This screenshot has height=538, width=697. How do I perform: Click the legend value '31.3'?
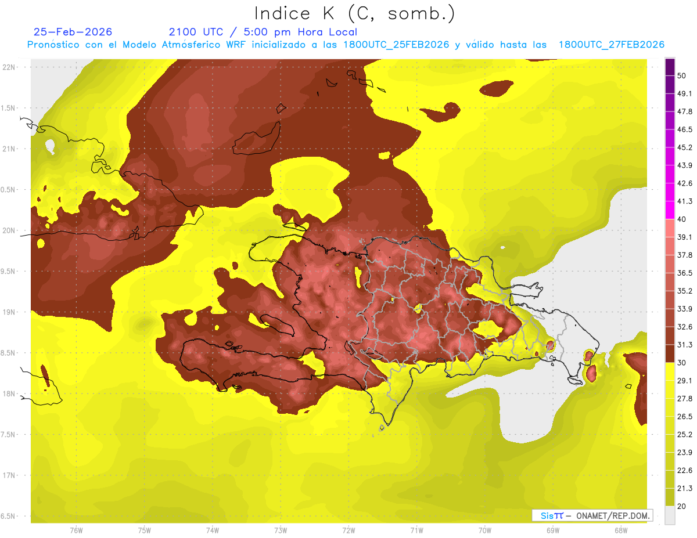[x=685, y=345]
